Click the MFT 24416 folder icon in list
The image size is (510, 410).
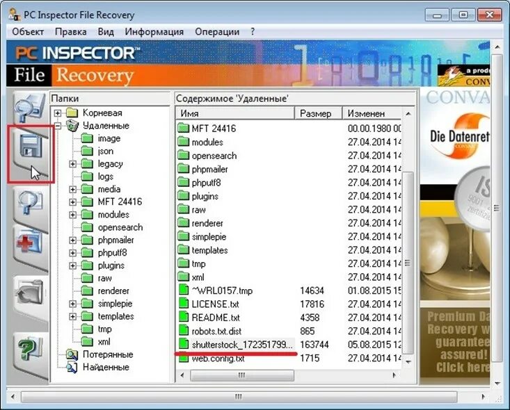(x=184, y=128)
